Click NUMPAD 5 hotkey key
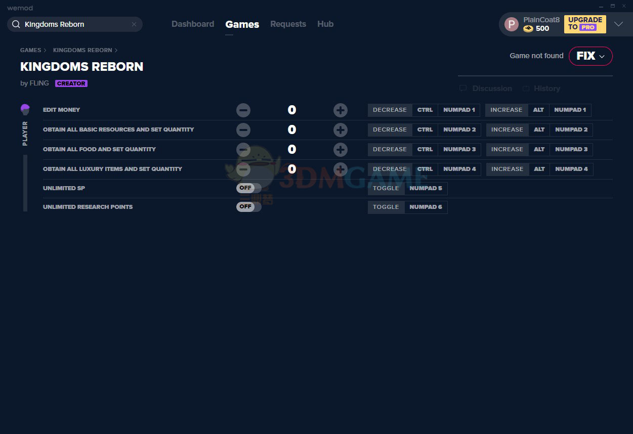This screenshot has width=633, height=434. pyautogui.click(x=426, y=188)
